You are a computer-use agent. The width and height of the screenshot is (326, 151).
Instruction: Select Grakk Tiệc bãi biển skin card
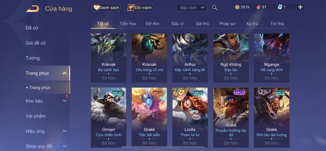149,118
